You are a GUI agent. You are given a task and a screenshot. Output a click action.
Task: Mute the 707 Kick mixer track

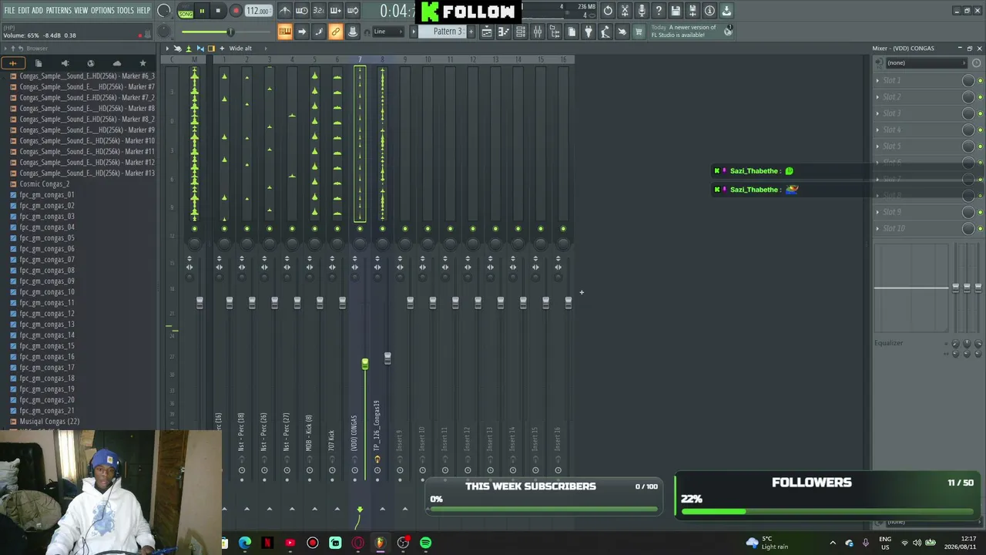click(x=337, y=228)
